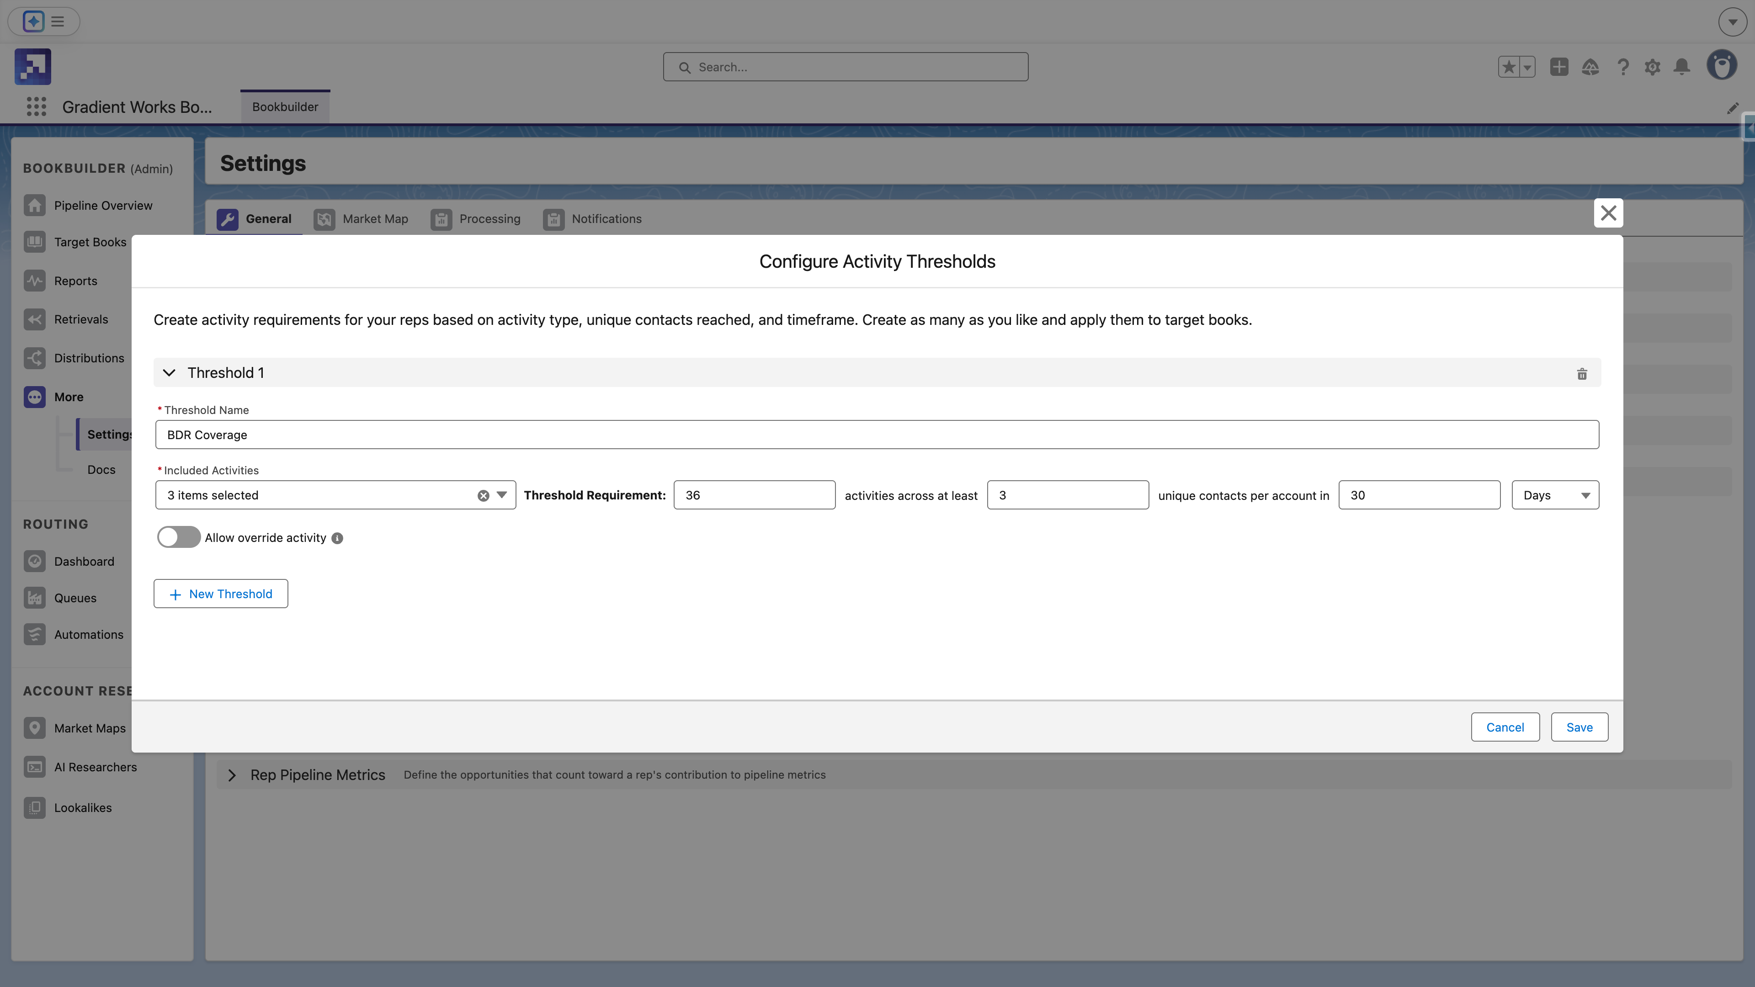
Task: Delete Threshold 1 with trash icon
Action: click(x=1581, y=373)
